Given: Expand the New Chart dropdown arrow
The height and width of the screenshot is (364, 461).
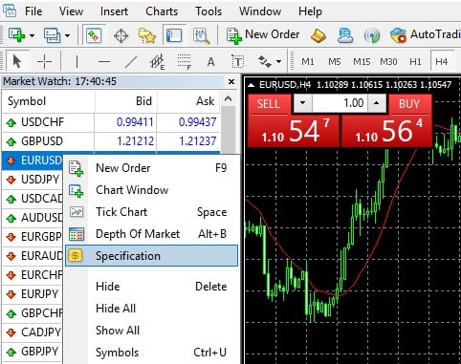Looking at the screenshot, I should pos(32,35).
